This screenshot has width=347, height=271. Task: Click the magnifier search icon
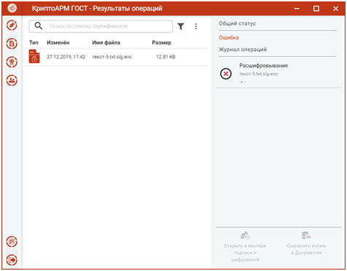[39, 26]
